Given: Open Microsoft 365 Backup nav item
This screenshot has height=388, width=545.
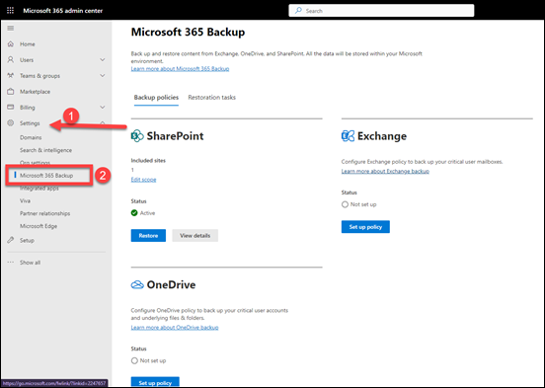Looking at the screenshot, I should [46, 175].
